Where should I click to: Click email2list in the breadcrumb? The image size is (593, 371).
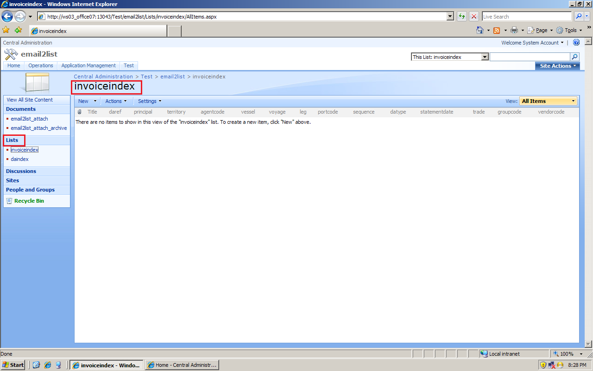point(172,77)
